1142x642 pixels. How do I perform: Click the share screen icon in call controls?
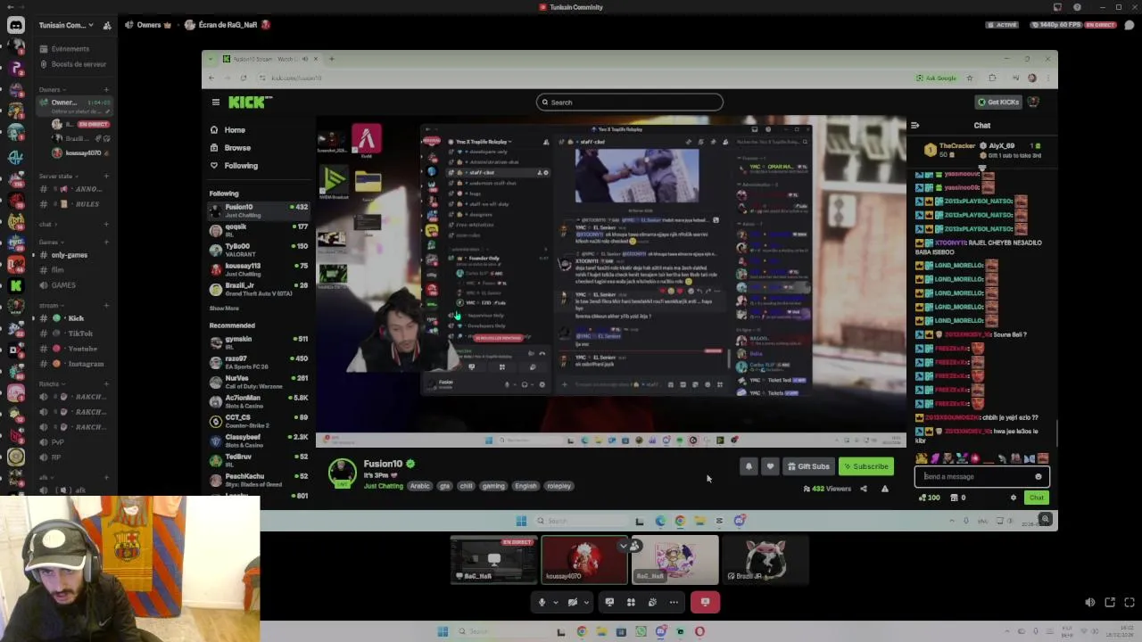pyautogui.click(x=609, y=603)
